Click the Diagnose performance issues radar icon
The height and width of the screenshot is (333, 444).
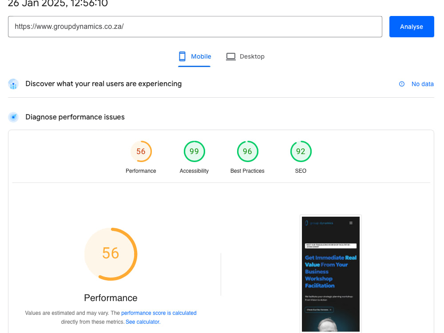click(x=13, y=117)
